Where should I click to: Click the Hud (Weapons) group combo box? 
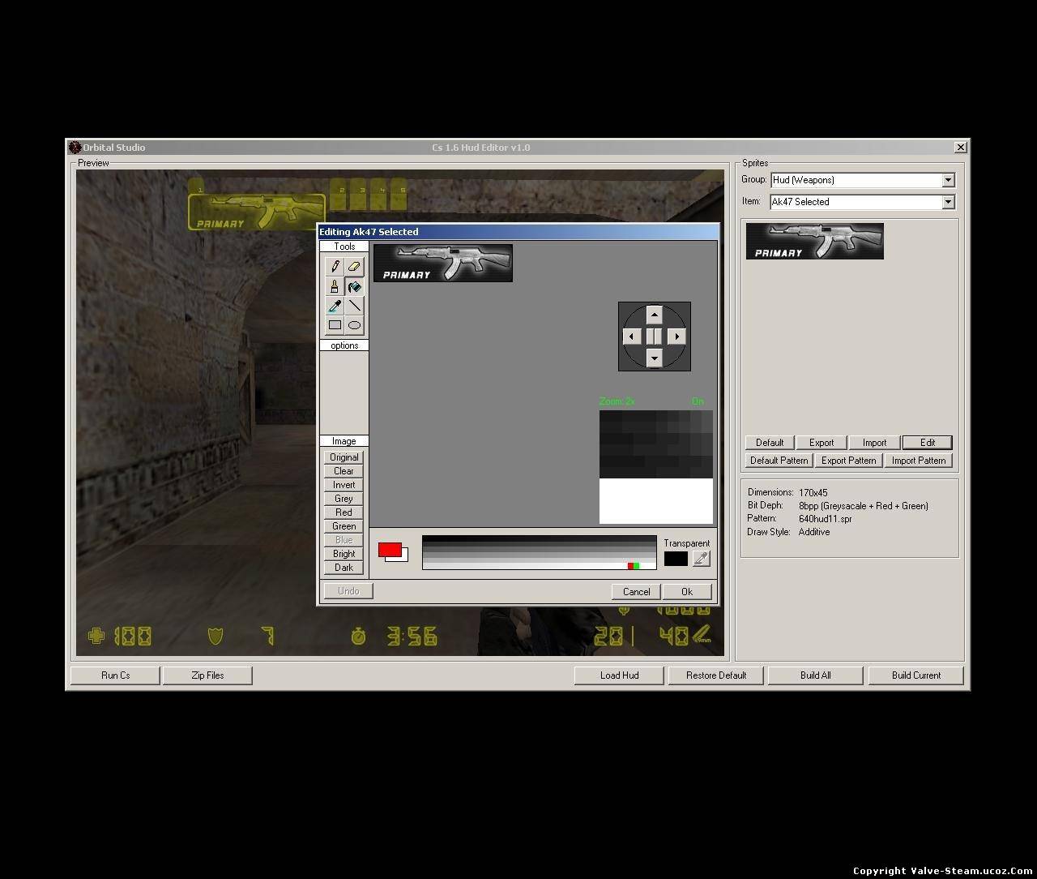862,180
